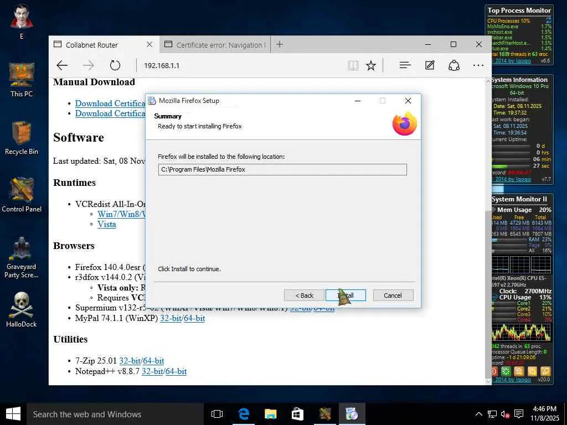Click the Back button in Firefox Setup
The height and width of the screenshot is (425, 567).
pos(304,296)
